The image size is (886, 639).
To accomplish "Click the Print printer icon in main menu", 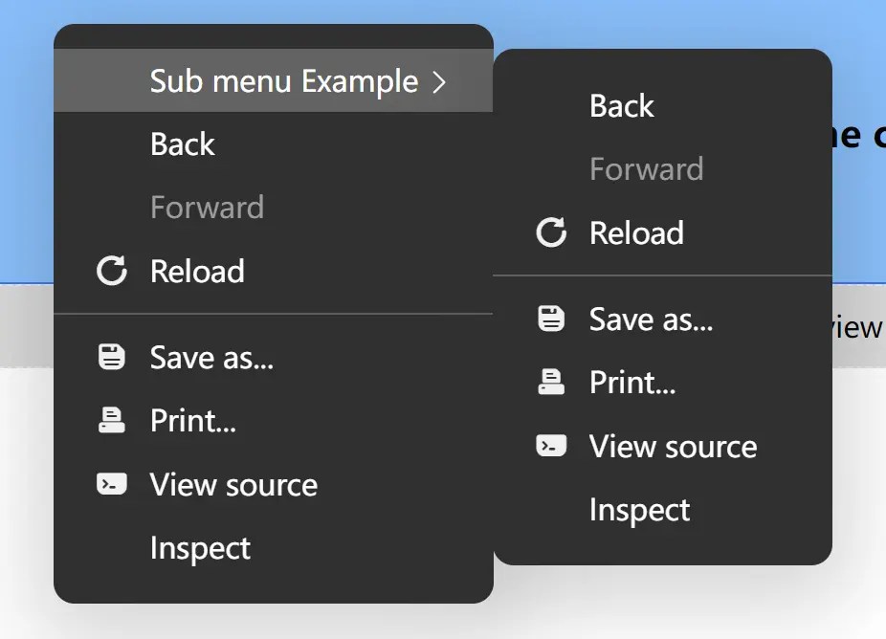I will tap(112, 421).
